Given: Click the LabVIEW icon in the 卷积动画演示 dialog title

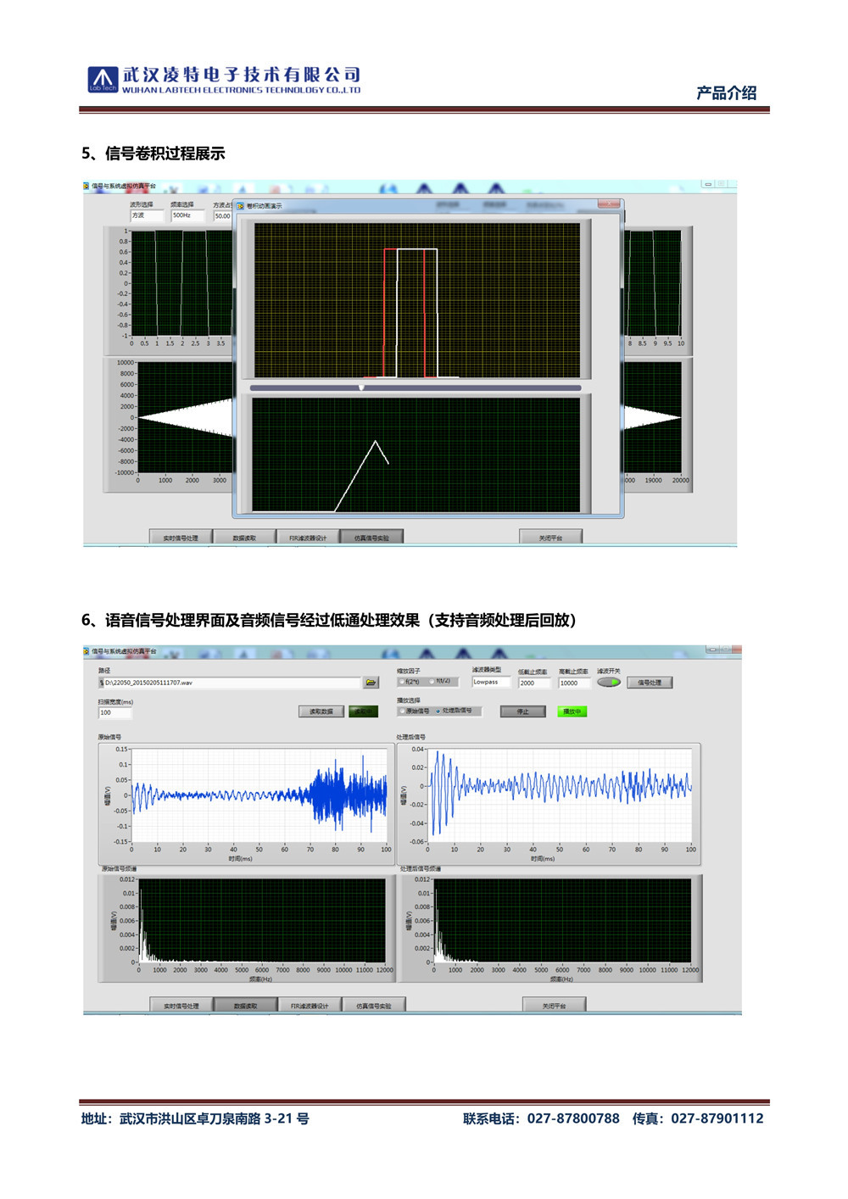Looking at the screenshot, I should tap(241, 206).
